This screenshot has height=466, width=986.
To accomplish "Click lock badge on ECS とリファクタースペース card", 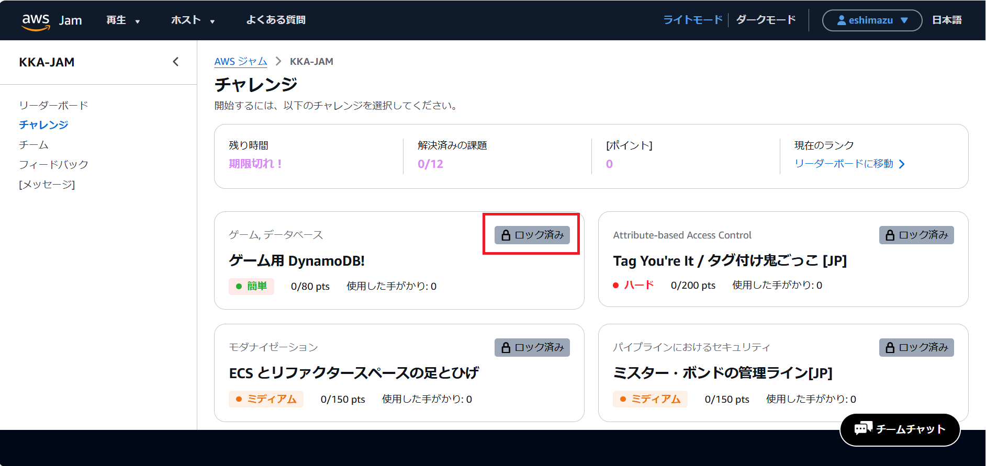I will [x=532, y=347].
